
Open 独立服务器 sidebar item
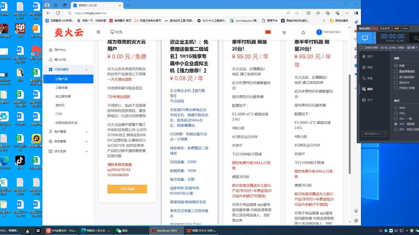click(x=63, y=96)
